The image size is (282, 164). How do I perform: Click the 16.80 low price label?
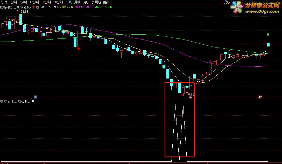coord(190,94)
